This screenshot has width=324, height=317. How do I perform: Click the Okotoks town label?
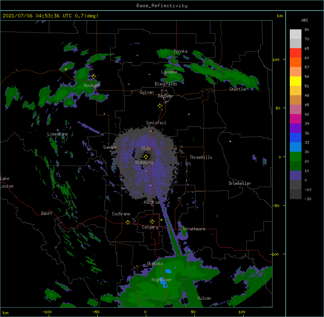click(155, 264)
